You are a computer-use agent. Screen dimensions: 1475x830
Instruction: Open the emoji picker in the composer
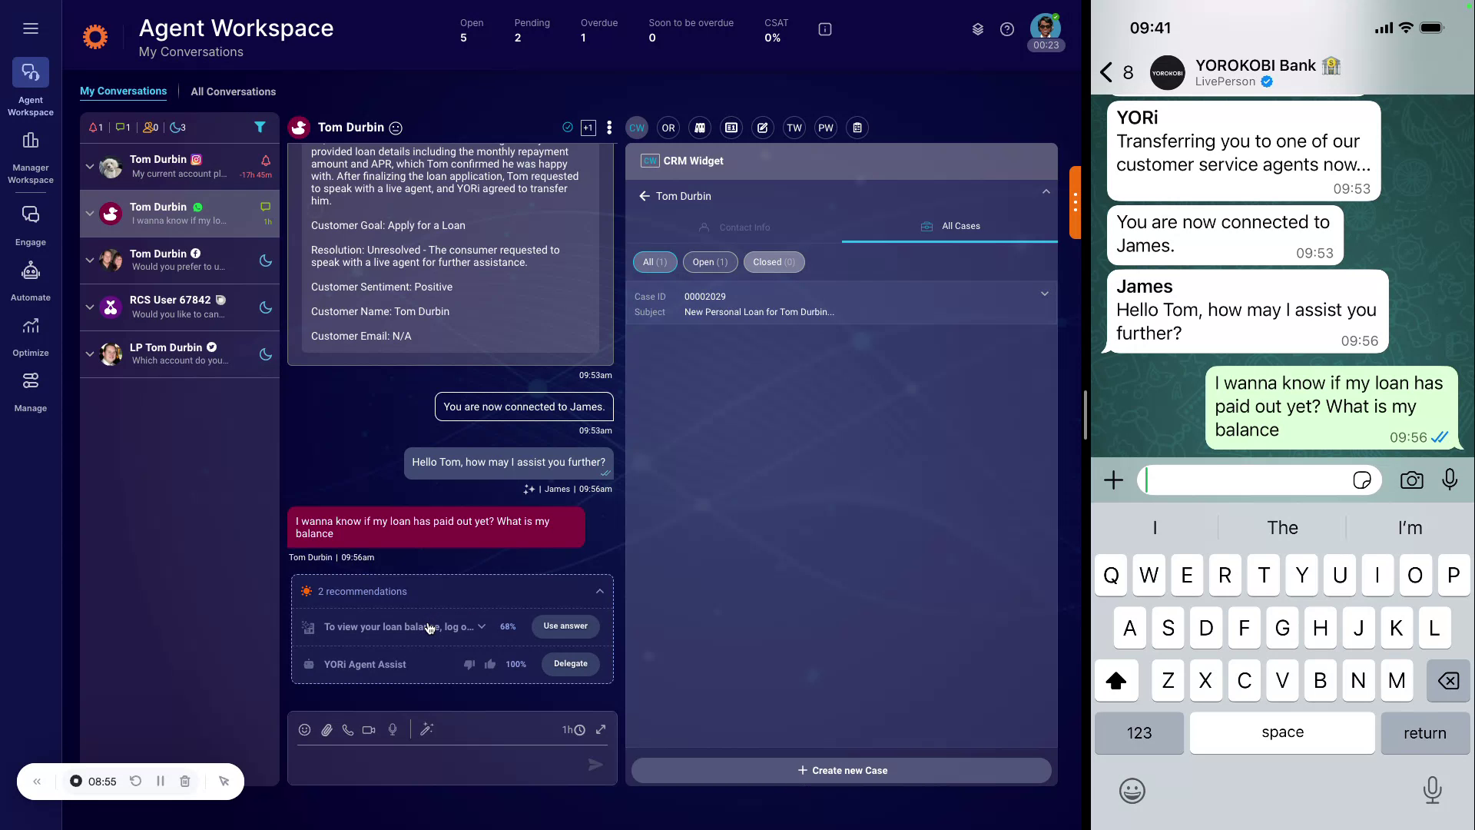pos(304,729)
